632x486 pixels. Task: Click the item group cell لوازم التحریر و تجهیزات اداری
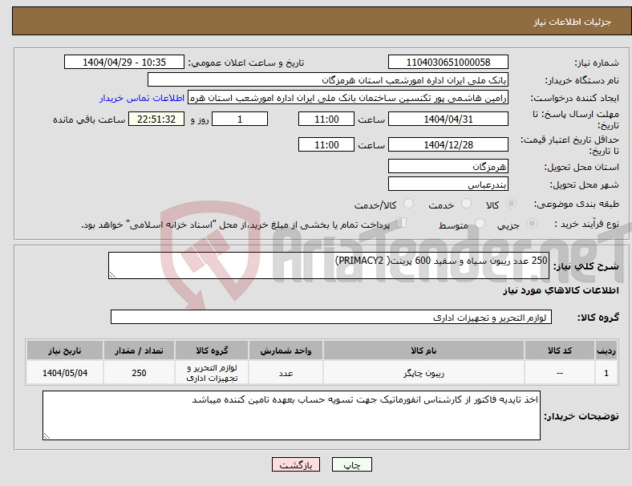pyautogui.click(x=212, y=373)
